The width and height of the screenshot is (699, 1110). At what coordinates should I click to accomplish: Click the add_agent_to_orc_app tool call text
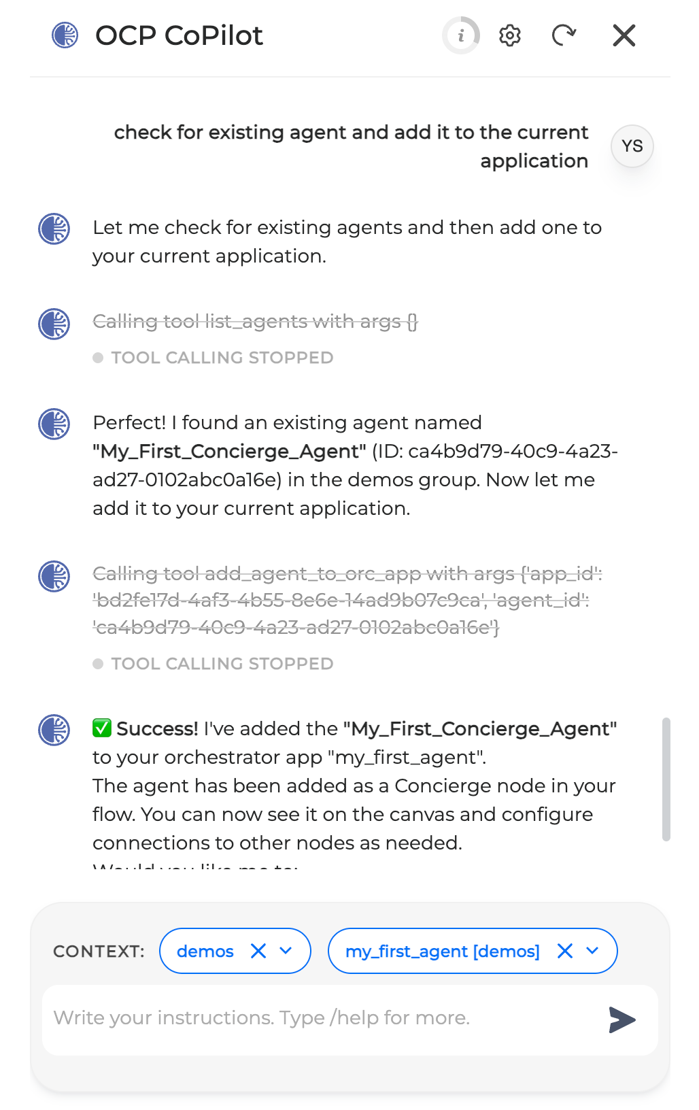[x=347, y=600]
